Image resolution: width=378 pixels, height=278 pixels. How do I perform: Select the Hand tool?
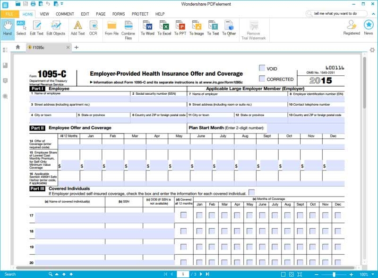click(x=7, y=28)
